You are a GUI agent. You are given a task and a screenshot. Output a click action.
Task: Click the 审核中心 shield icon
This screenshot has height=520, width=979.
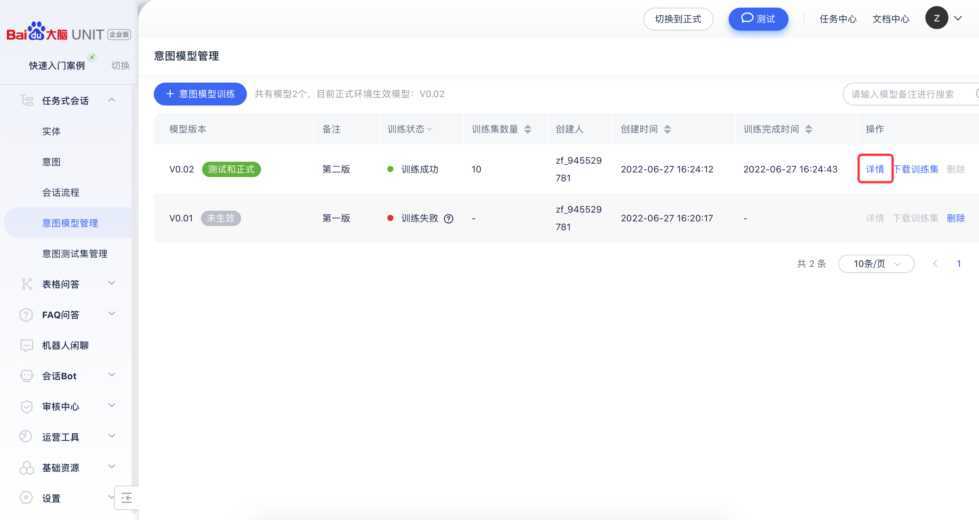pyautogui.click(x=26, y=406)
